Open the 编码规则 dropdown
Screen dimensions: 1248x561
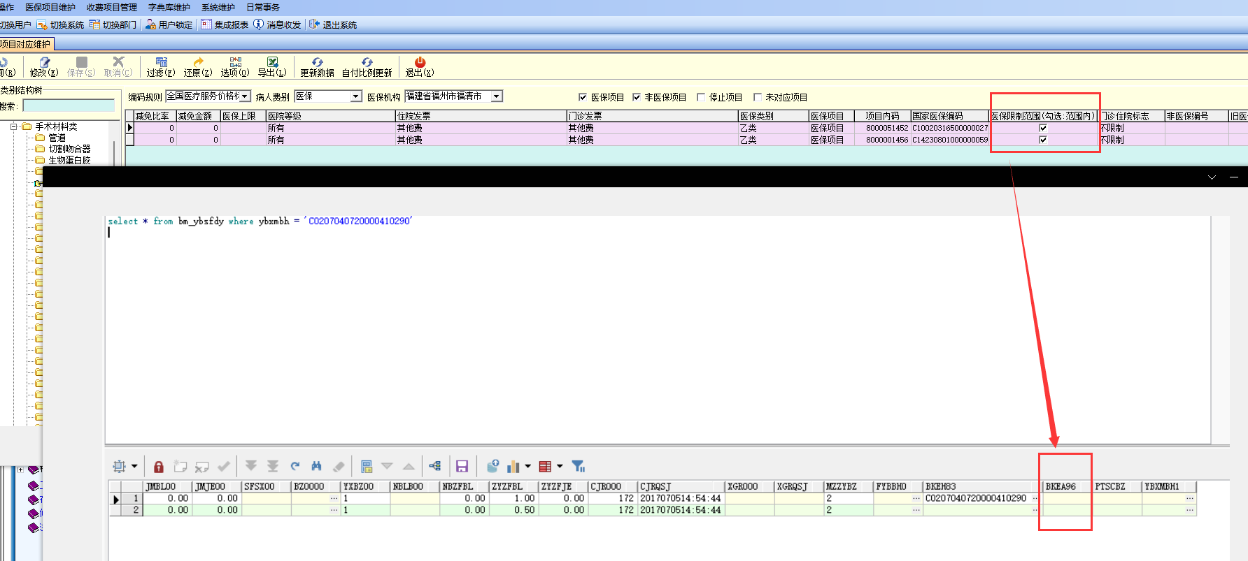pyautogui.click(x=245, y=96)
